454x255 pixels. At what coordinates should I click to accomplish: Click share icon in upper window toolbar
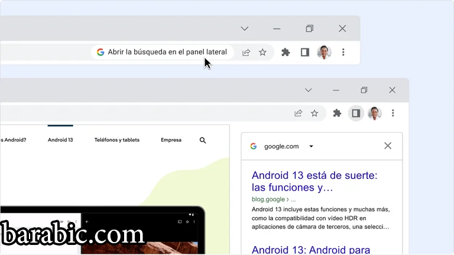[247, 52]
